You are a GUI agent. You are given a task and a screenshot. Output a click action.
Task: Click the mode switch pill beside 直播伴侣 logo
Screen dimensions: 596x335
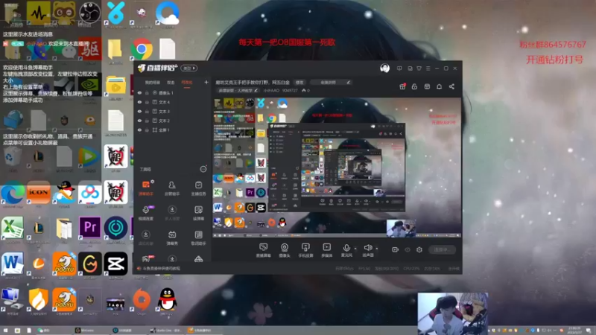(x=189, y=68)
